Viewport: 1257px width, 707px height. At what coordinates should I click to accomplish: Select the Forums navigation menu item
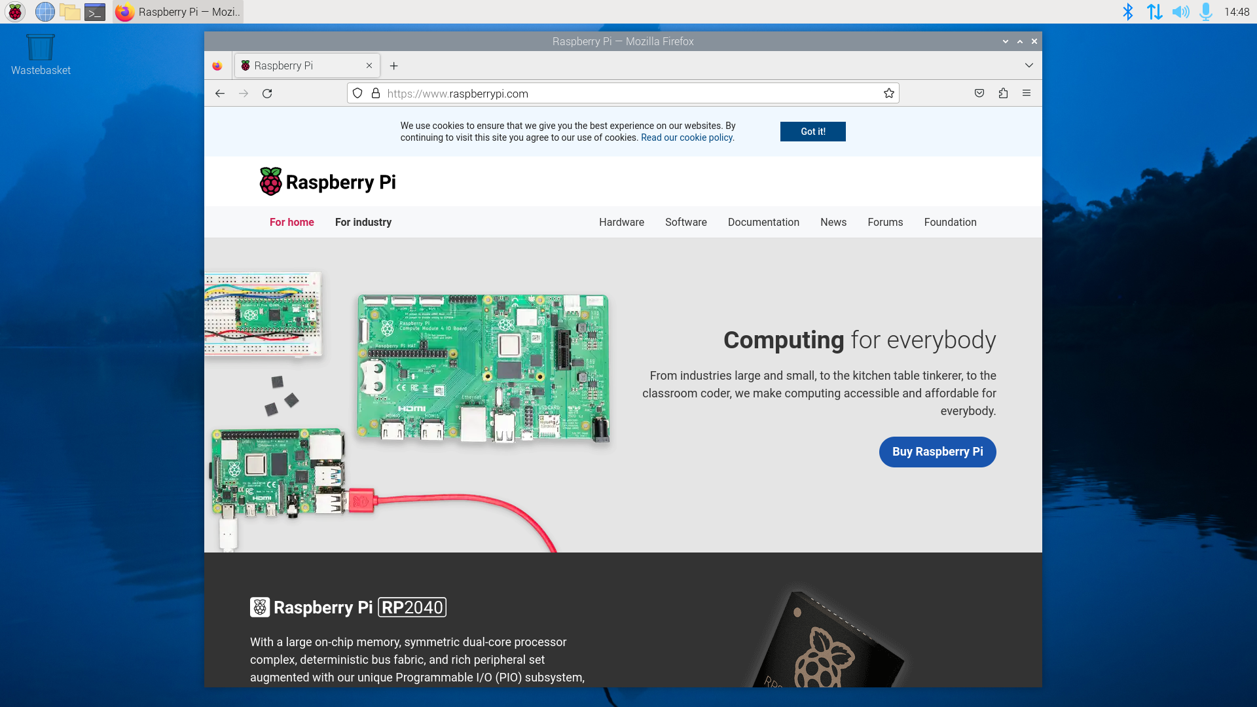[x=885, y=222]
